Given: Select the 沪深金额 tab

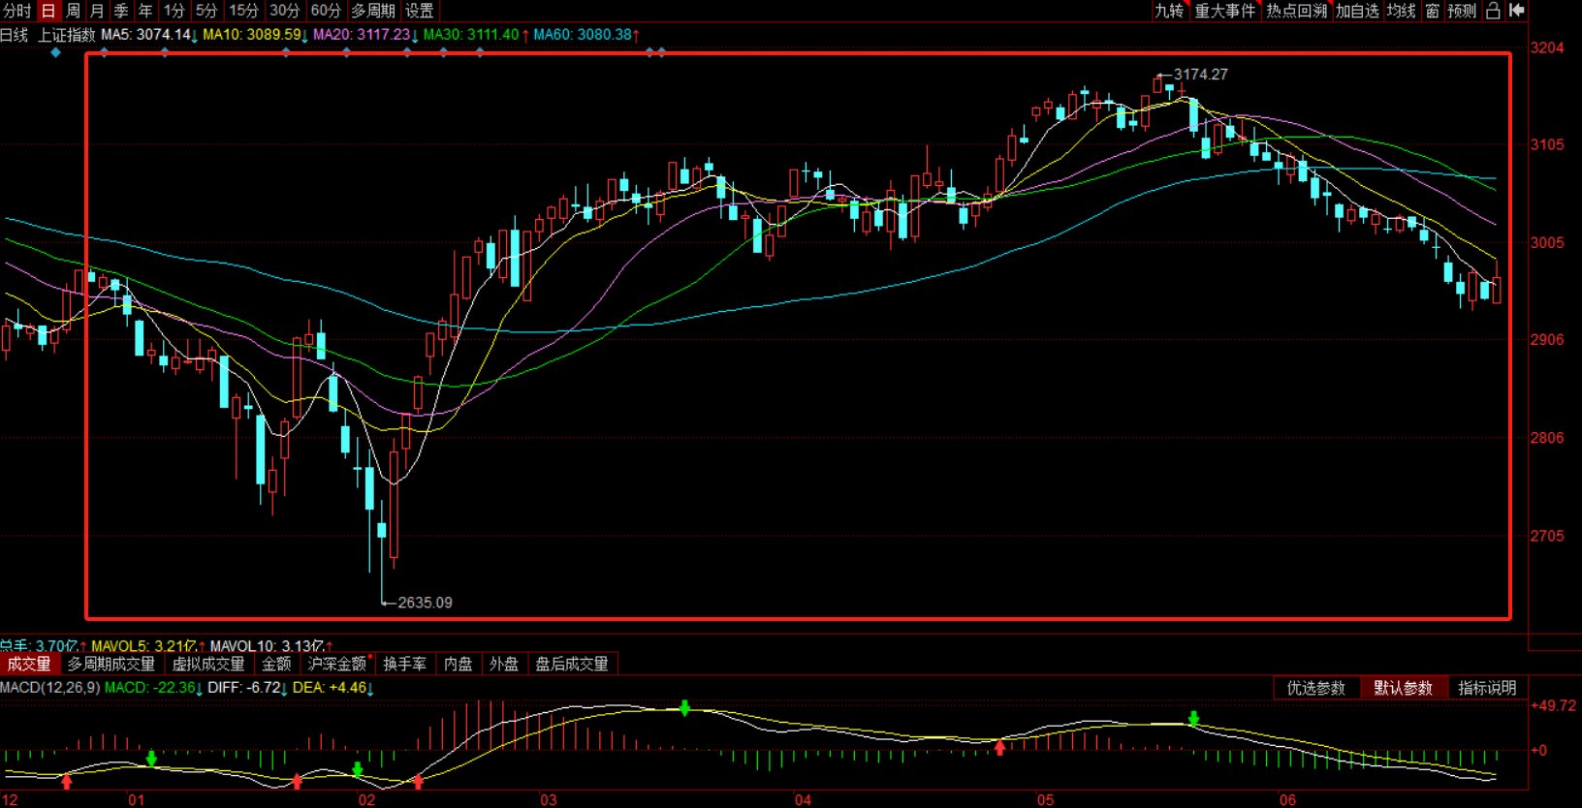Looking at the screenshot, I should pyautogui.click(x=337, y=664).
